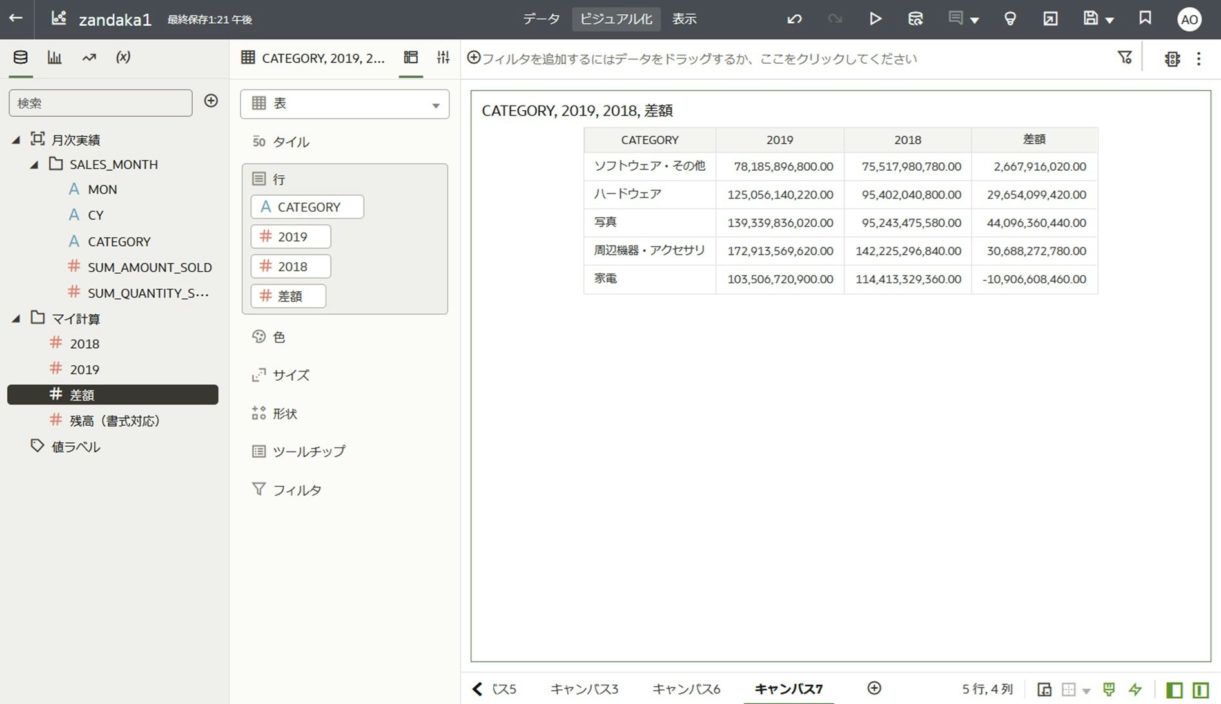
Task: Open the insights lightbulb icon
Action: pos(1010,19)
